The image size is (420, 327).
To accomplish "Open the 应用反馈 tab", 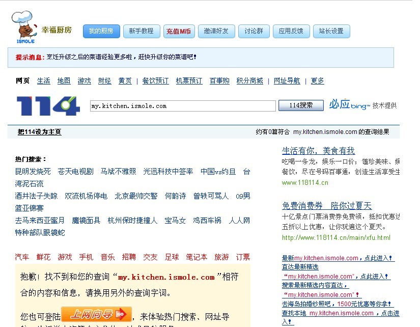I will pyautogui.click(x=291, y=31).
